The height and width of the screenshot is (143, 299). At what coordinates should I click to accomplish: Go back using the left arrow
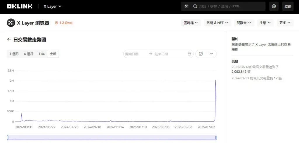coord(9,39)
